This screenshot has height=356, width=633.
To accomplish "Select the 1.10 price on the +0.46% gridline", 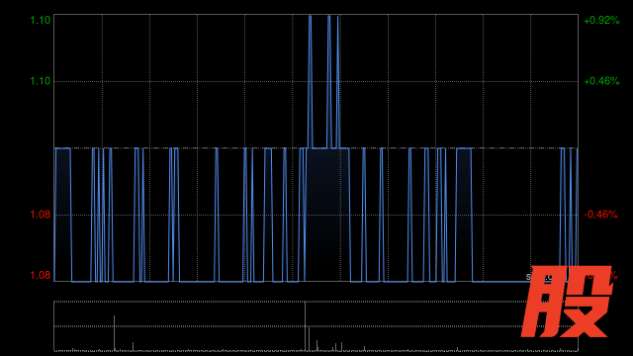I will click(41, 81).
